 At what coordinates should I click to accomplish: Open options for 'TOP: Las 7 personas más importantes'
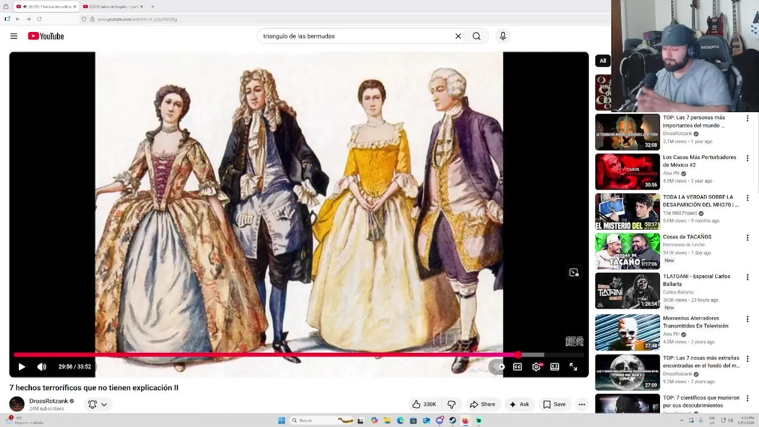pyautogui.click(x=747, y=119)
